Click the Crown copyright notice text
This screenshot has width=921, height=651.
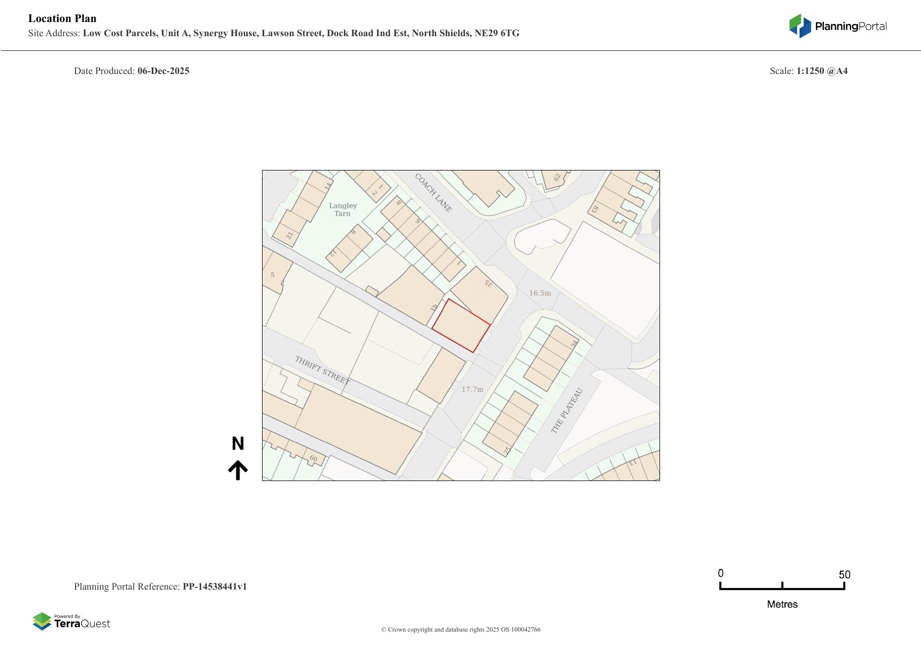[x=460, y=629]
